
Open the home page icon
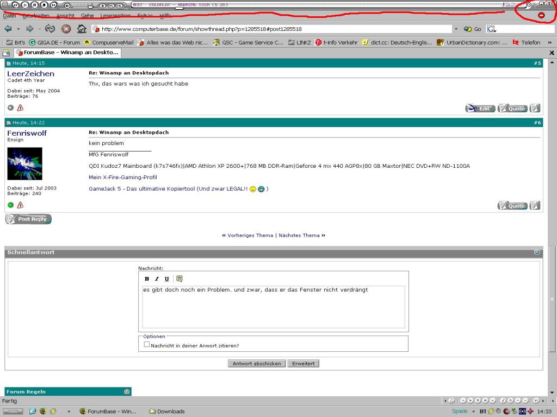coord(82,29)
